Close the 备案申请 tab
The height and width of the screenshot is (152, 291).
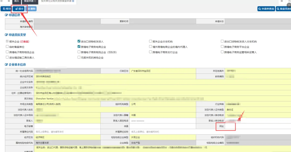35,1
